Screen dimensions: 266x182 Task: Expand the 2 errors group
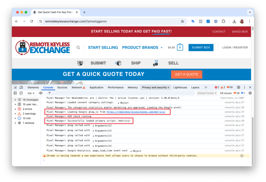(15, 109)
